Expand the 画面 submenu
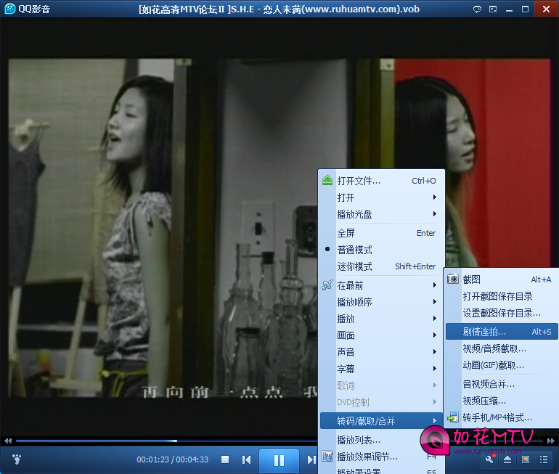559x474 pixels. [381, 335]
